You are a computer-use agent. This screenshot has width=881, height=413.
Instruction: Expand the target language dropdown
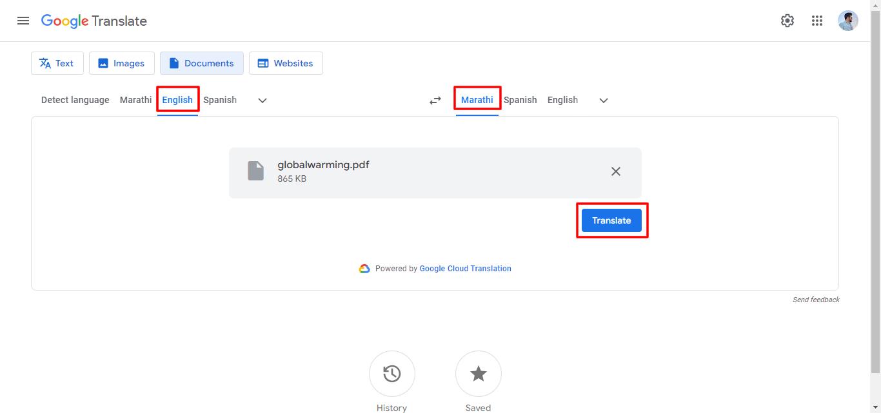[603, 100]
